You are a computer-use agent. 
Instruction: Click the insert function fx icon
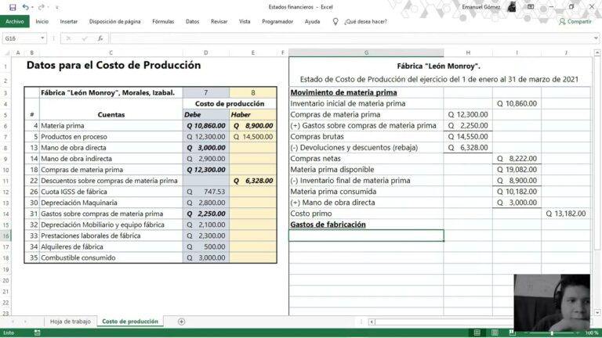(x=100, y=38)
